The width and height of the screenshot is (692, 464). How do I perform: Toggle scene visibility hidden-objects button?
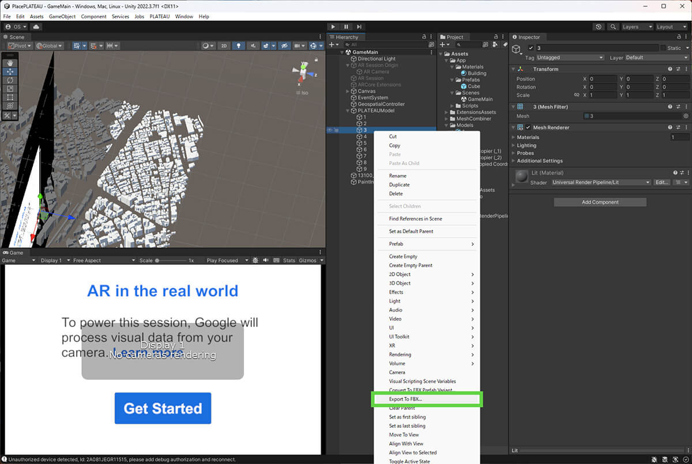(x=283, y=45)
